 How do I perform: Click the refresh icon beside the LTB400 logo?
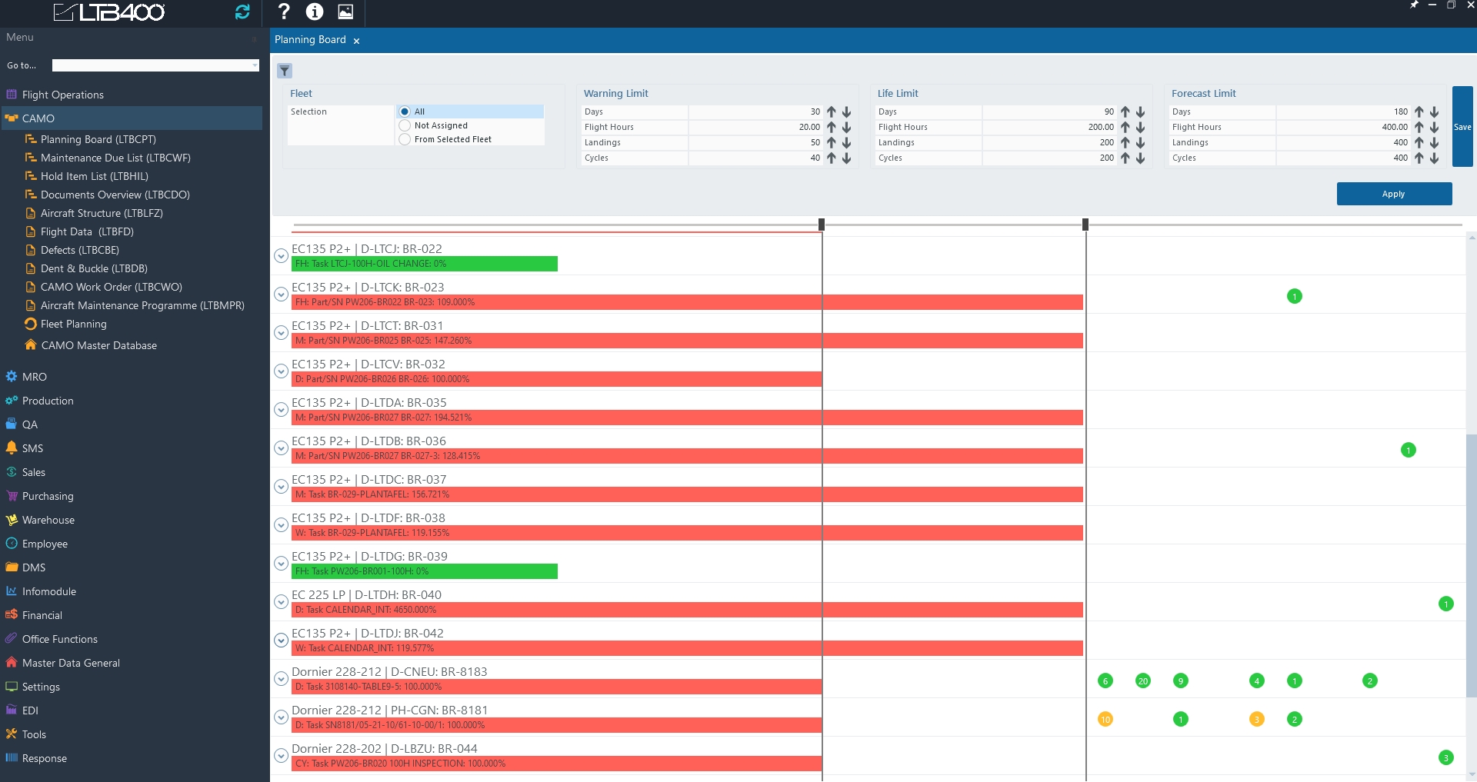coord(242,12)
